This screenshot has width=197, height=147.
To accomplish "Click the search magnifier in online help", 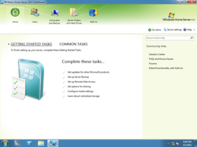I will tap(191, 38).
